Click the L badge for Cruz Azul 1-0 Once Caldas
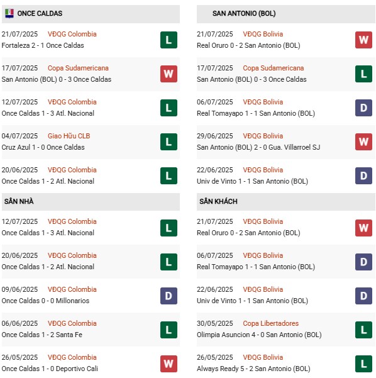The width and height of the screenshot is (376, 378). coord(169,142)
